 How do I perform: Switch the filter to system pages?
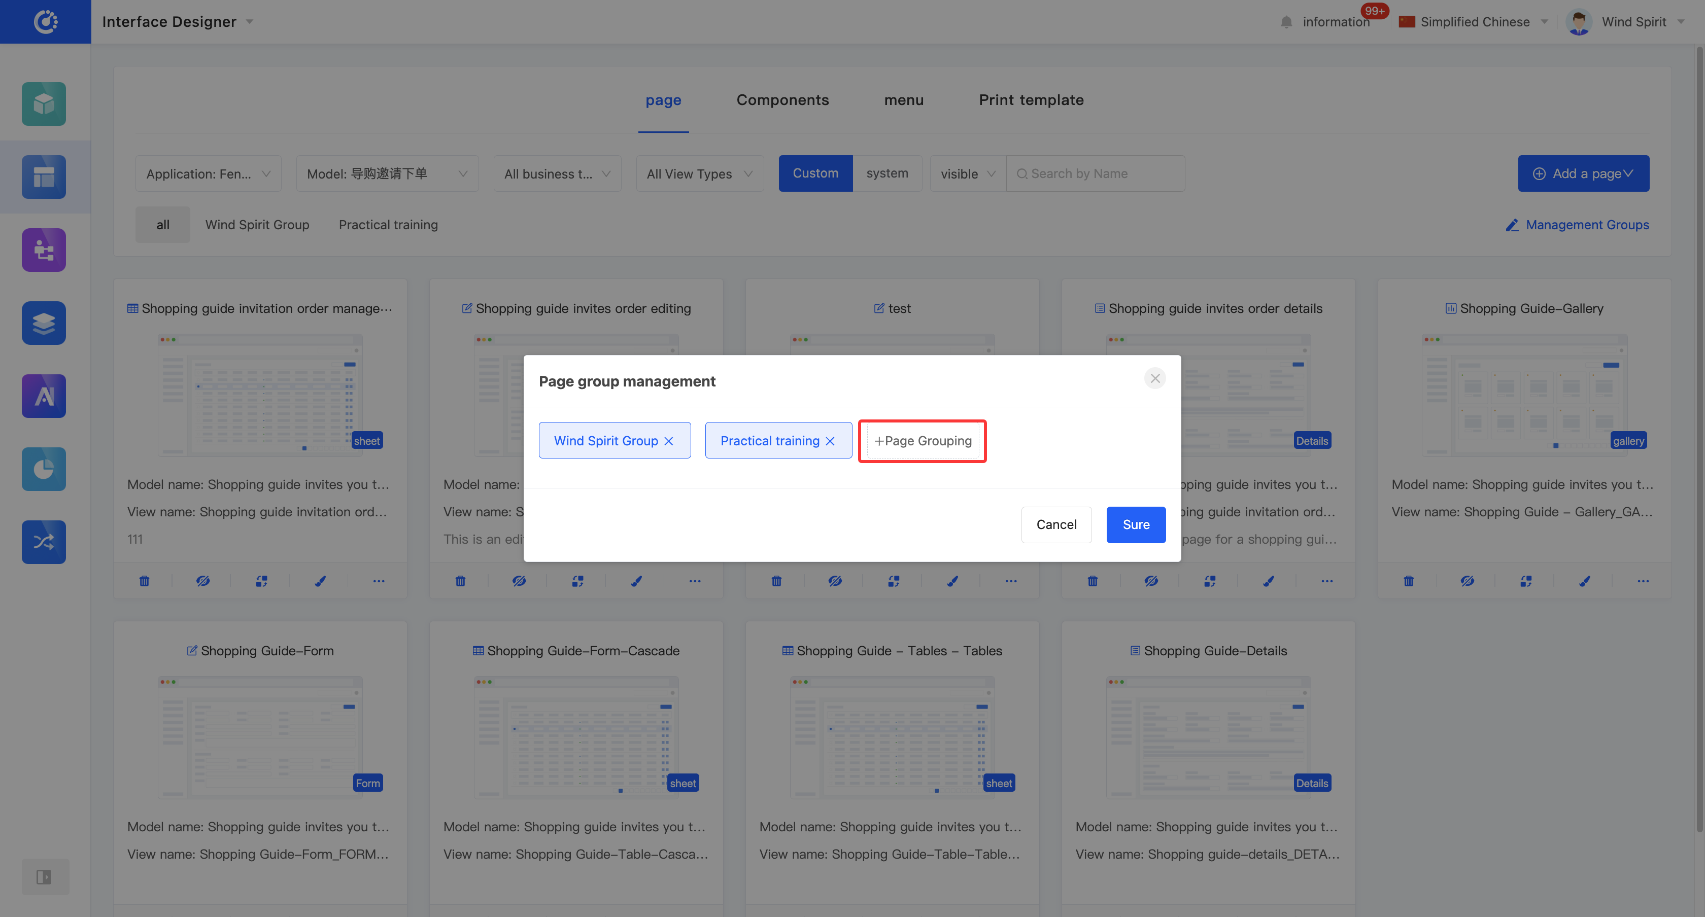tap(887, 173)
